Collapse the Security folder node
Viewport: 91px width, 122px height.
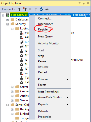point(8,24)
